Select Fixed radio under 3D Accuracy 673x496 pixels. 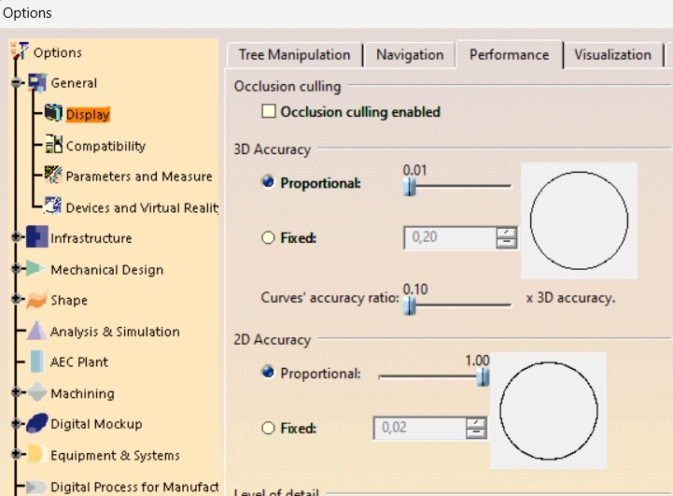tap(268, 238)
